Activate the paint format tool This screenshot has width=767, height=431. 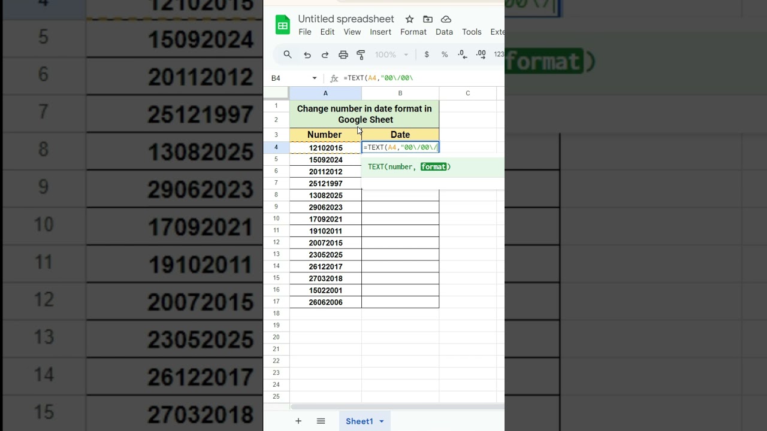pos(361,54)
